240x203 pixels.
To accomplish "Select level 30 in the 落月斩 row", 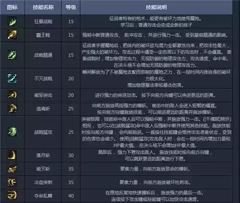I will point(71,155).
